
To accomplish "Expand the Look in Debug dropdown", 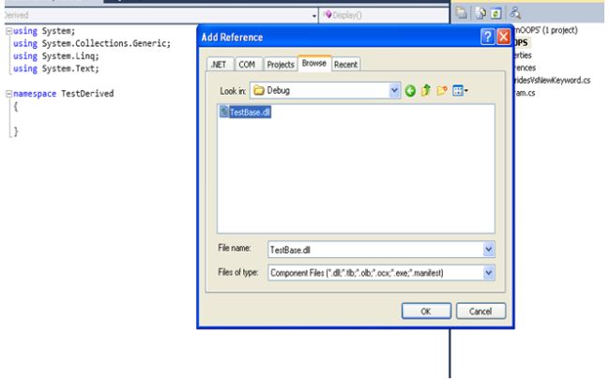I will 394,91.
